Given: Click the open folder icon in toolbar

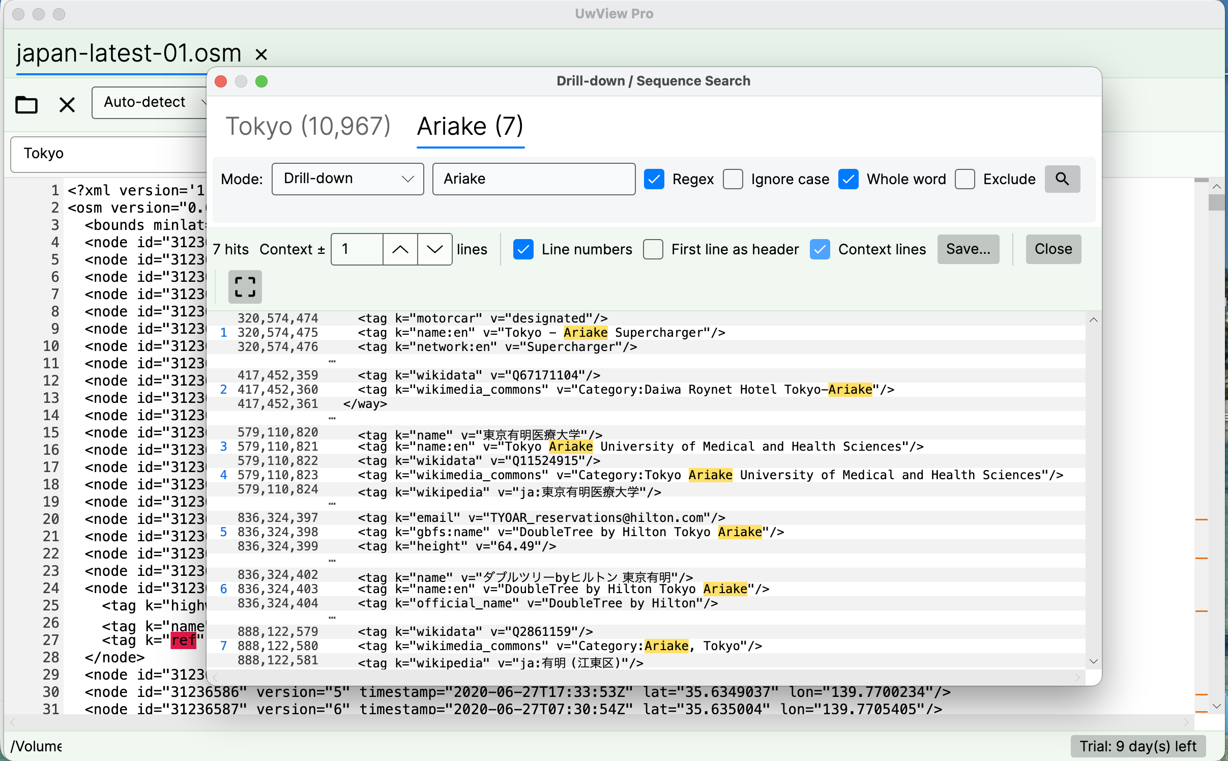Looking at the screenshot, I should click(x=26, y=105).
